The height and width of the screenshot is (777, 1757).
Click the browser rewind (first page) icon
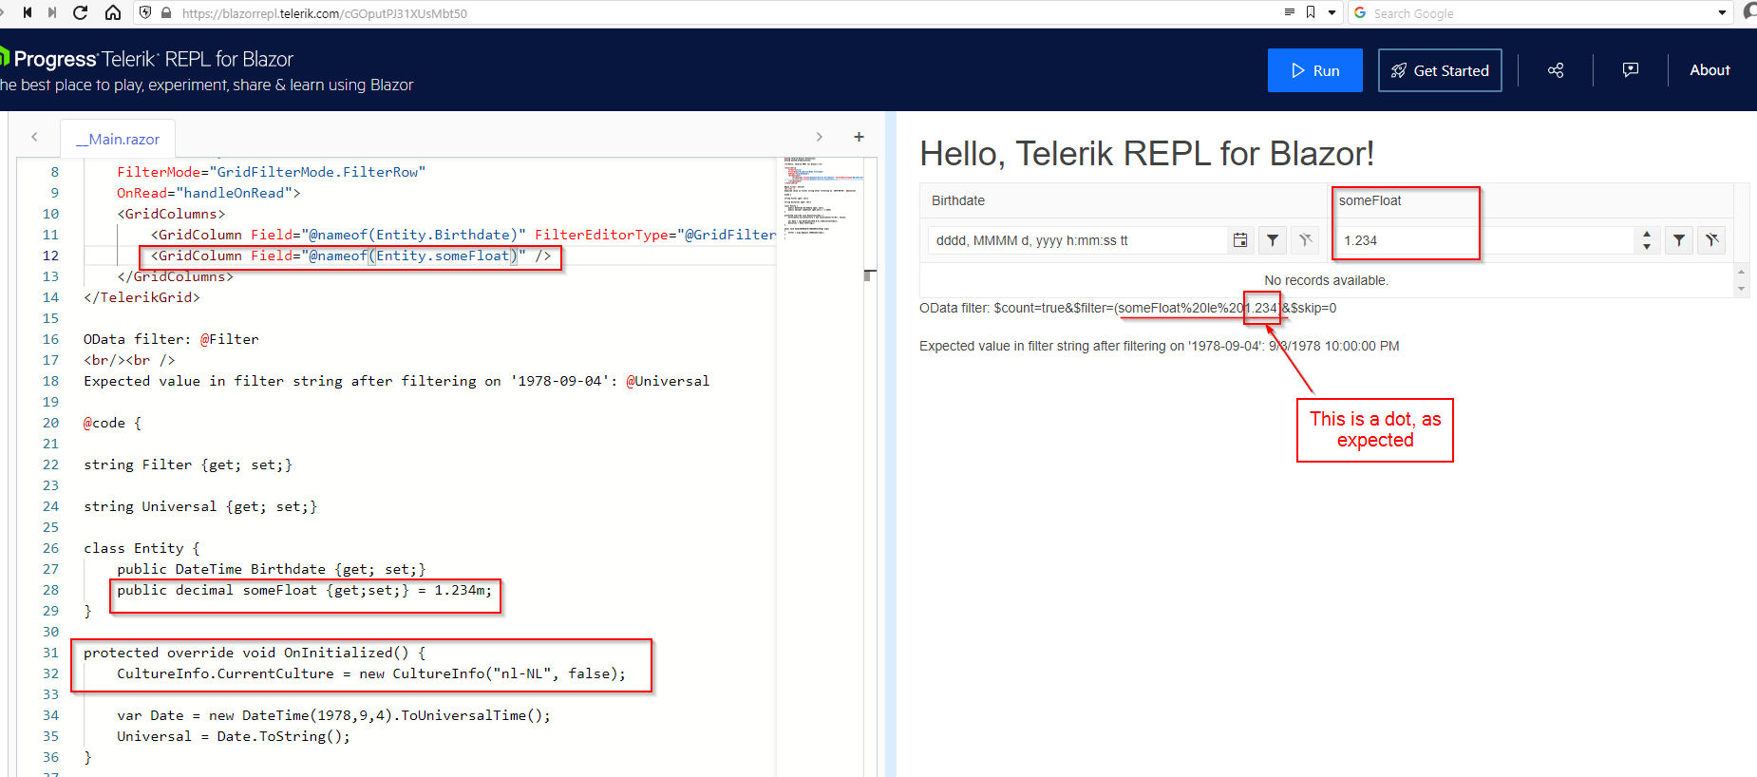pyautogui.click(x=28, y=12)
